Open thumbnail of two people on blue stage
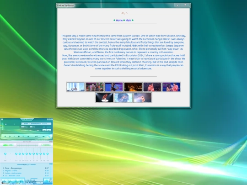Screen dimensions: 247x185 click(x=171, y=87)
